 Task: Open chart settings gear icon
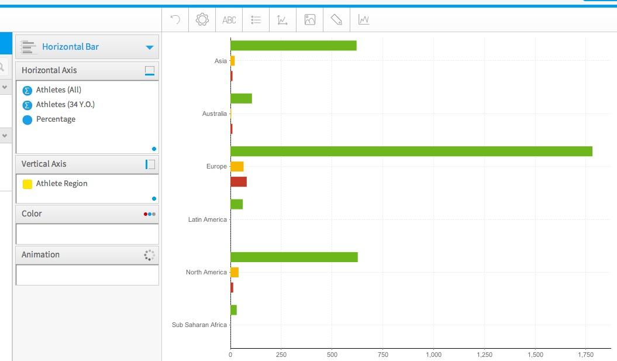coord(202,19)
